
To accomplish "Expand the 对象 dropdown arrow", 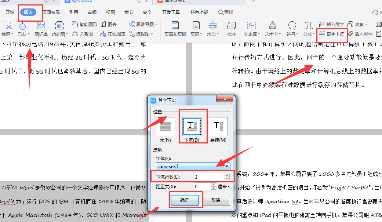I will (x=366, y=24).
